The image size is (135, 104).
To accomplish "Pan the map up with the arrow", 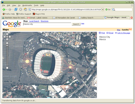I will [7, 34].
